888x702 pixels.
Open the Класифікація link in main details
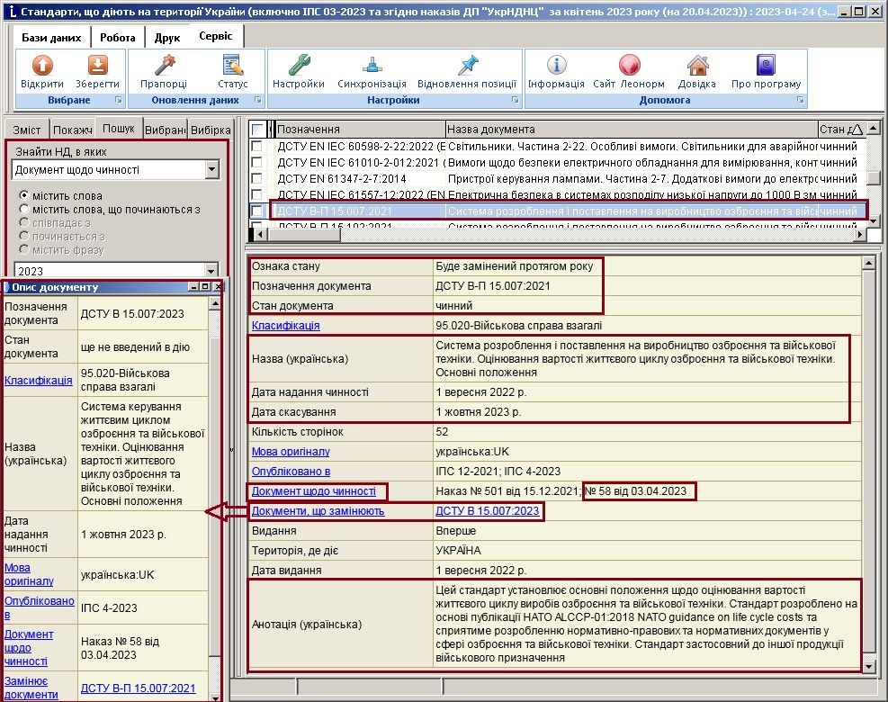click(286, 326)
